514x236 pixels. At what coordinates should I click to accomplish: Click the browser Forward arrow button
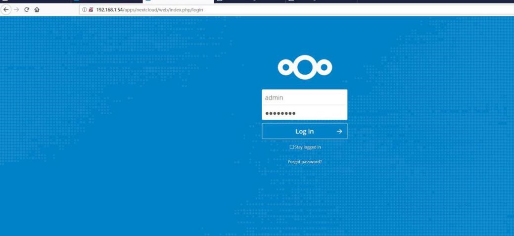17,9
